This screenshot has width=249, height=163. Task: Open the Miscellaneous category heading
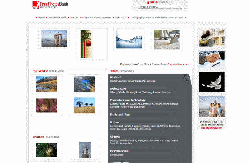tap(119, 151)
